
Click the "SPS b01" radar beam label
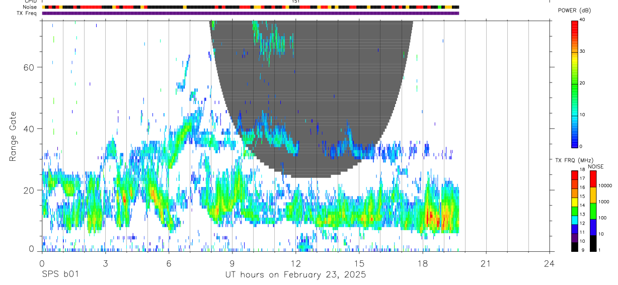pyautogui.click(x=59, y=275)
